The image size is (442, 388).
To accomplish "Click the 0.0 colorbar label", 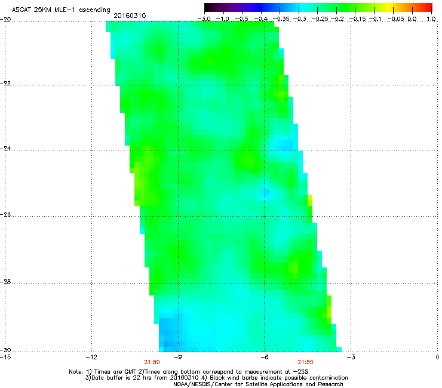I will 412,19.
